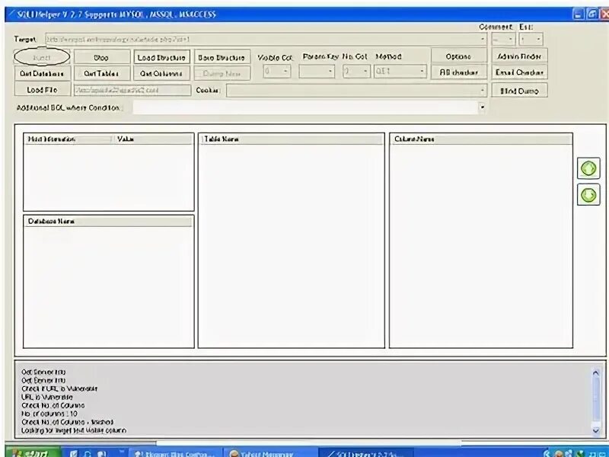
Task: Open the Options button
Action: point(459,56)
